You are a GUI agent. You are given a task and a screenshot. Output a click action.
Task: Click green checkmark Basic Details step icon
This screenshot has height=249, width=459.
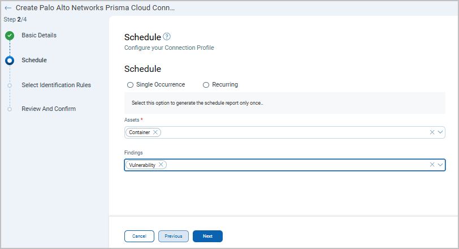click(10, 36)
